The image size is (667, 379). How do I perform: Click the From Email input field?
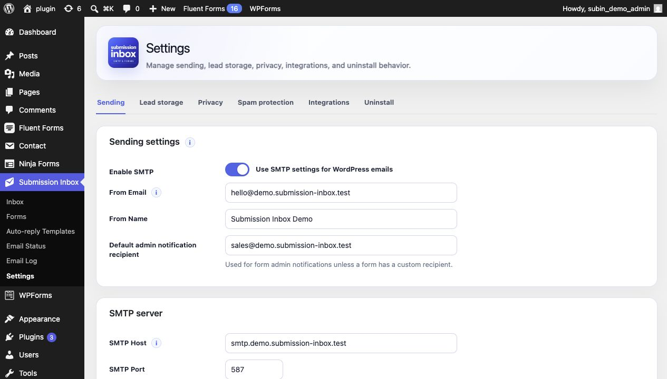coord(341,193)
